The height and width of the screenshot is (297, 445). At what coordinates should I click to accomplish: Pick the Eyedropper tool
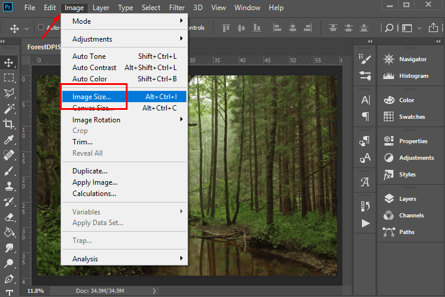pos(9,140)
